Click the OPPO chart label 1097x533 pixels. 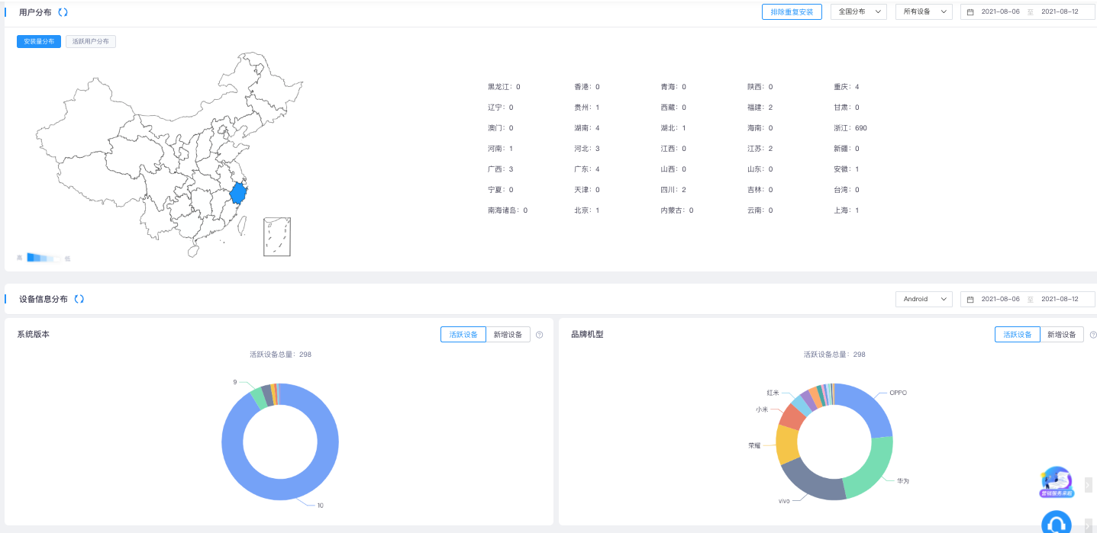point(898,393)
